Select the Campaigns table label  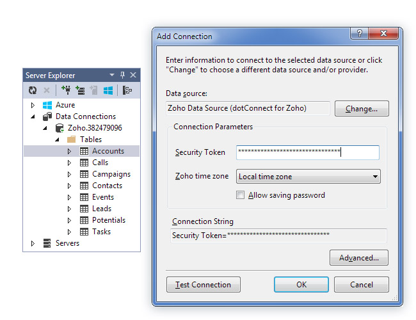[x=111, y=174]
